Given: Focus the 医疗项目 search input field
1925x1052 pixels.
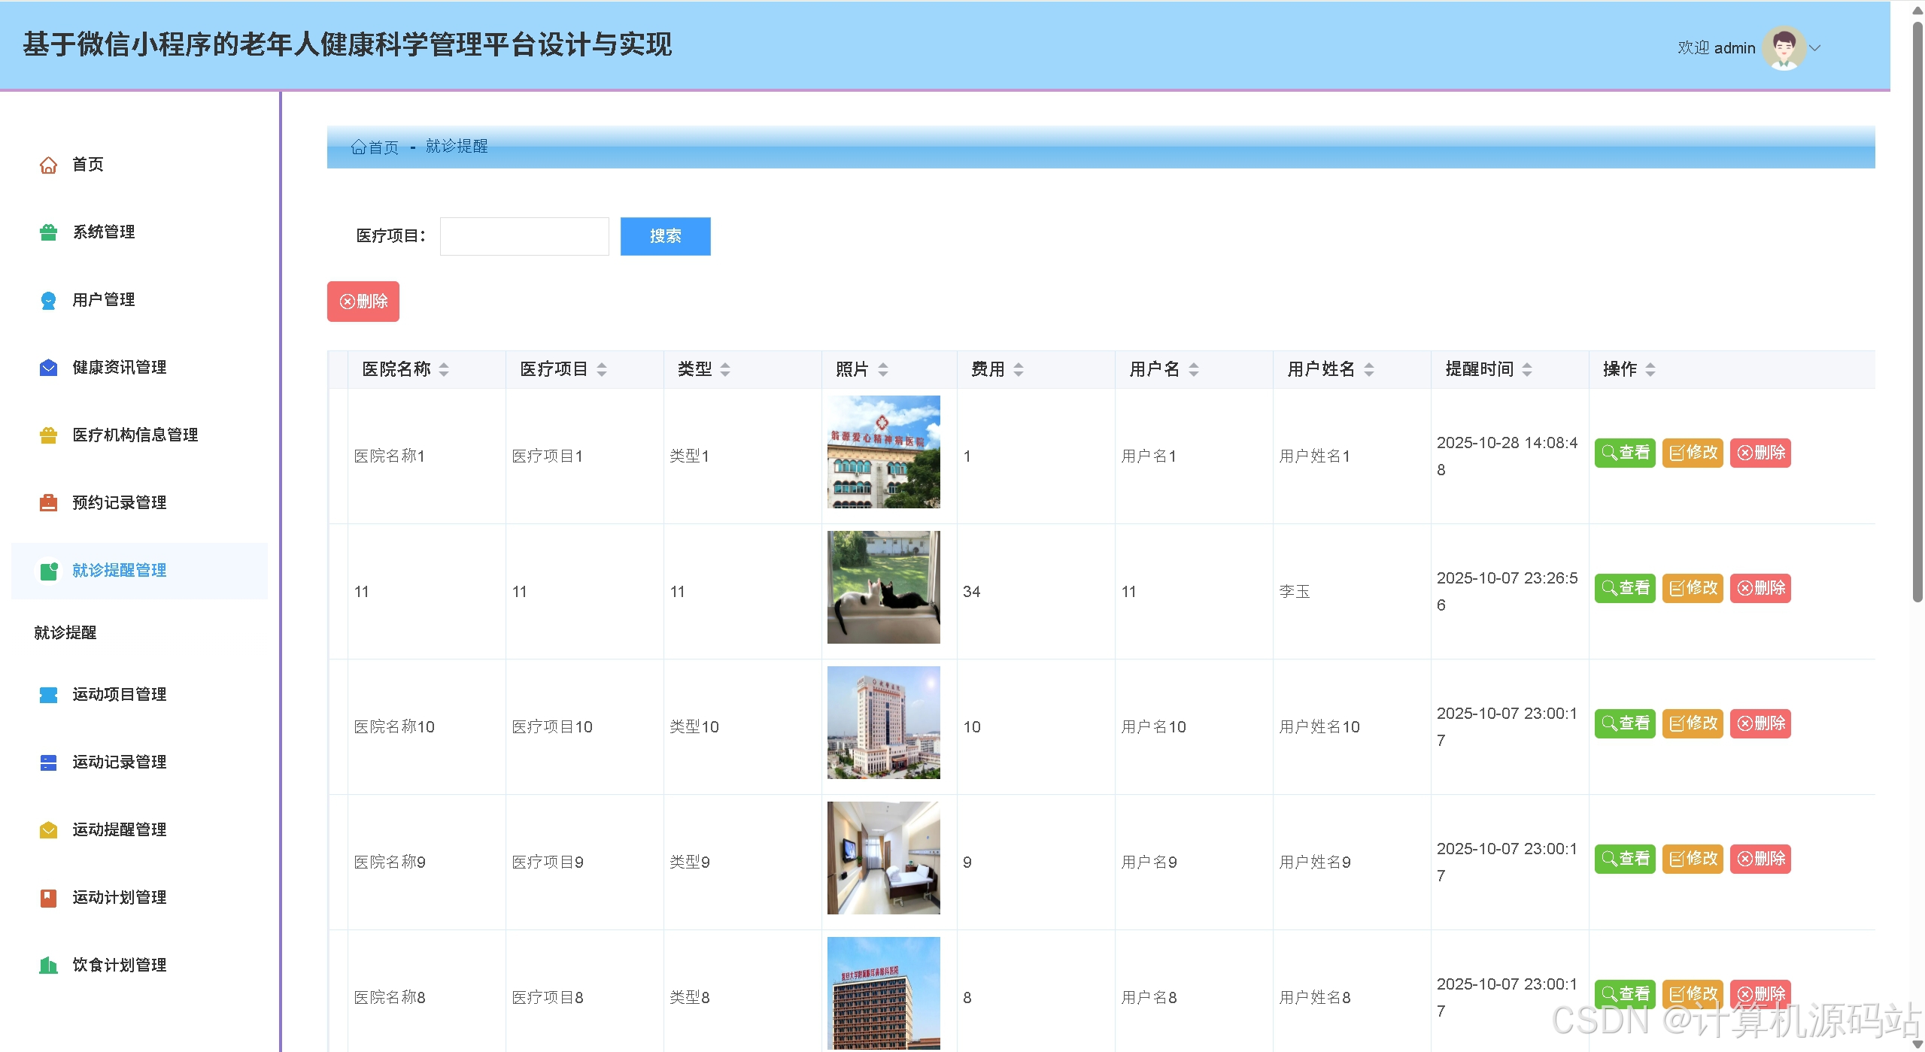Looking at the screenshot, I should (524, 236).
